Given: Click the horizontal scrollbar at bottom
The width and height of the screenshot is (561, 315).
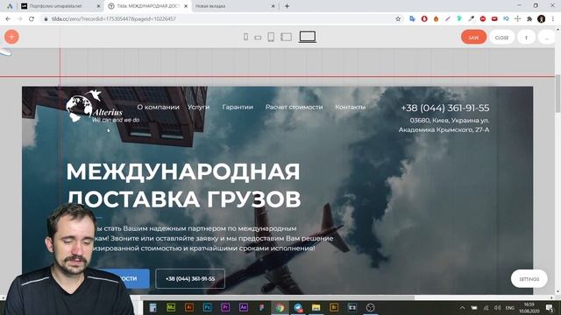Looking at the screenshot, I should [x=277, y=297].
